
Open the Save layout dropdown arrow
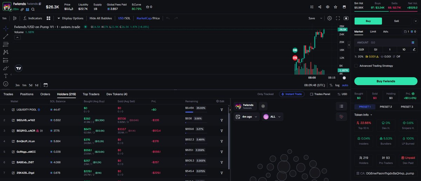point(321,18)
